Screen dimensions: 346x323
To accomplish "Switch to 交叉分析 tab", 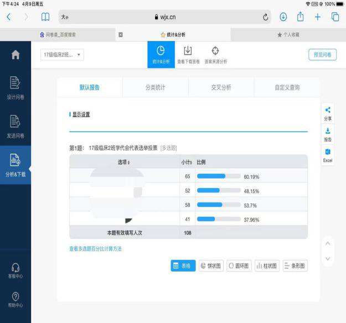I will click(221, 87).
